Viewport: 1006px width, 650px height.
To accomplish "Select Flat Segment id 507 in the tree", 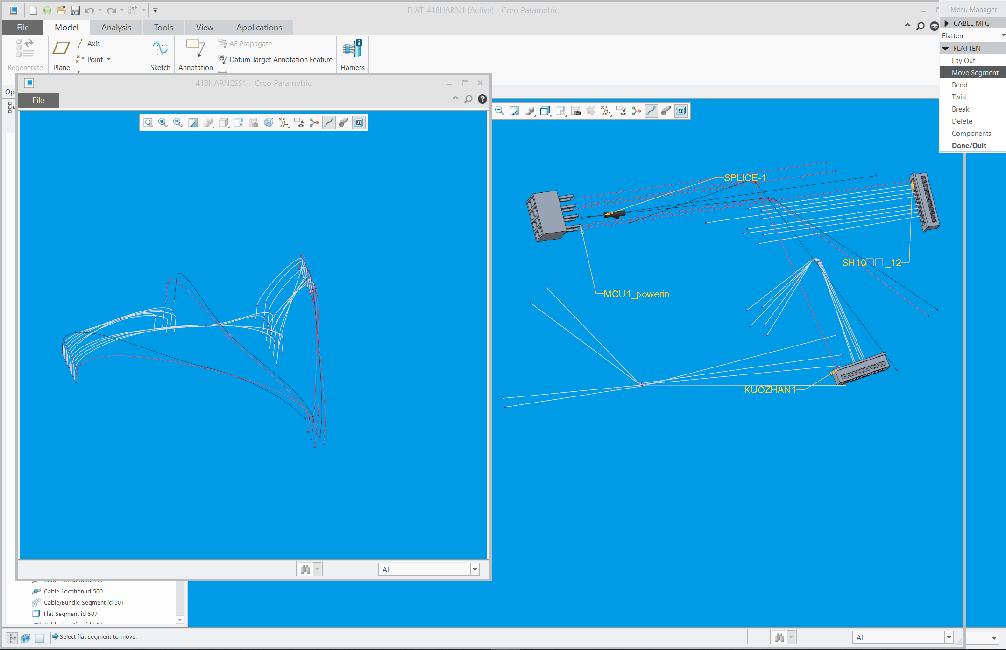I will click(70, 614).
